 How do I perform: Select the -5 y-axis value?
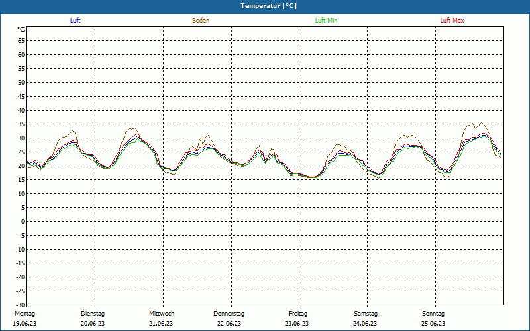tap(22, 236)
